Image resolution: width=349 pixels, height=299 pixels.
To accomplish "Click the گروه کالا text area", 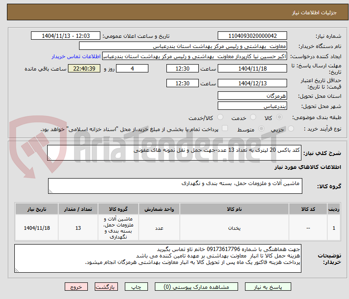I will (x=175, y=186).
